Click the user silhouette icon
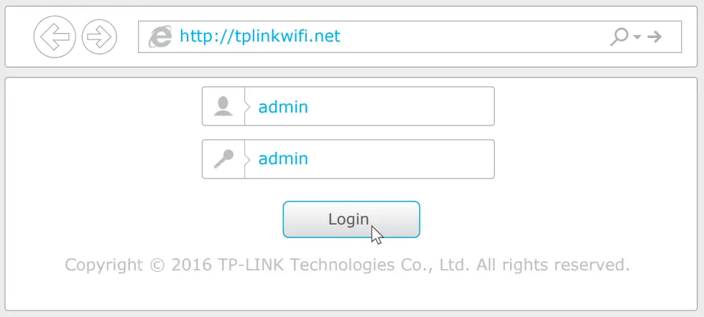 pos(223,106)
